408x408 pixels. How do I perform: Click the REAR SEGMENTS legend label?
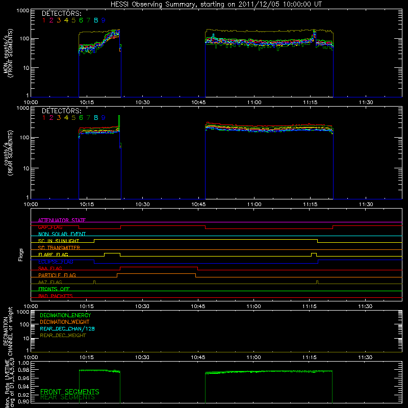coord(68,397)
